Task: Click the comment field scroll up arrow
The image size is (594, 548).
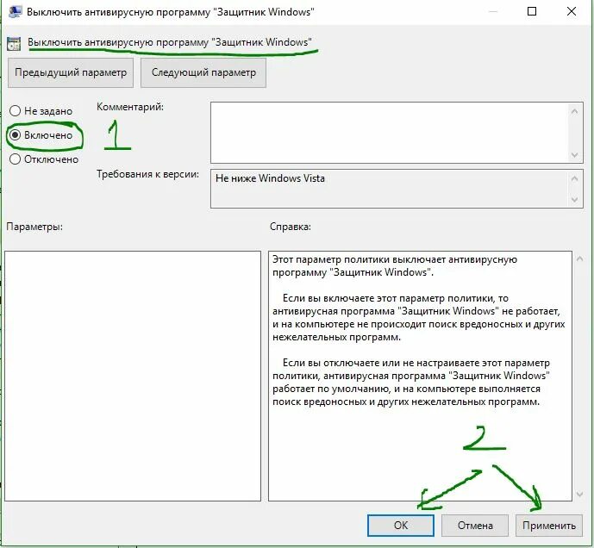Action: point(575,111)
